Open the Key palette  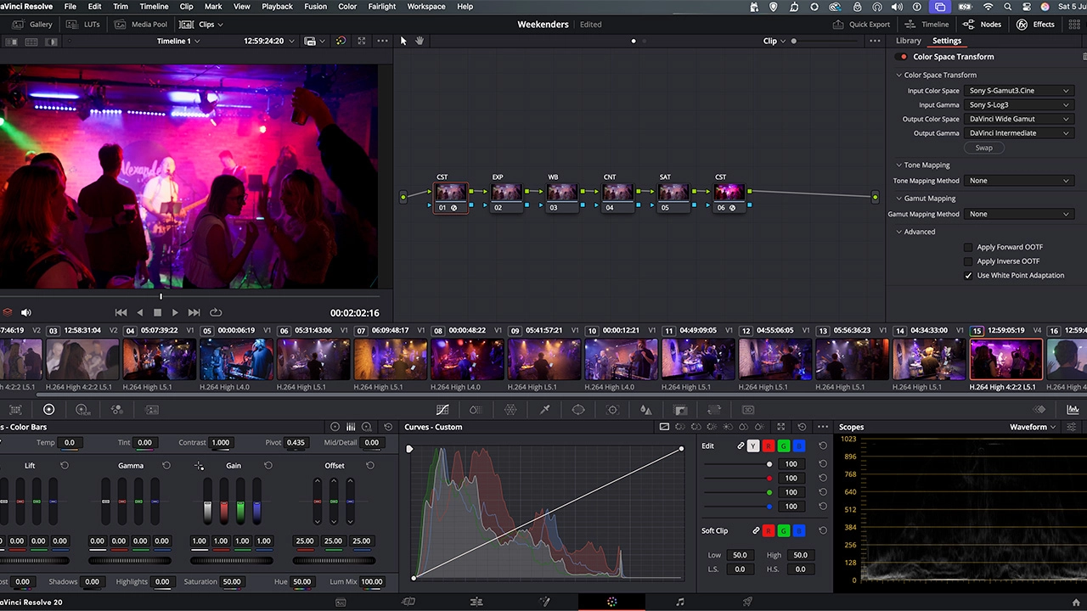point(680,410)
